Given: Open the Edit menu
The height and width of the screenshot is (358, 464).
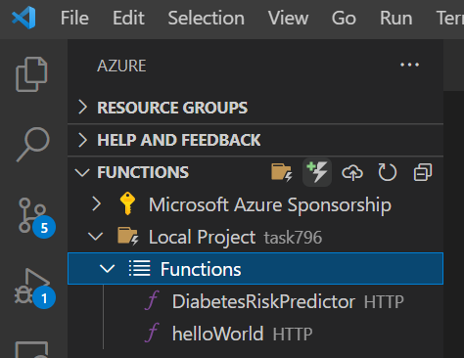Looking at the screenshot, I should (128, 18).
